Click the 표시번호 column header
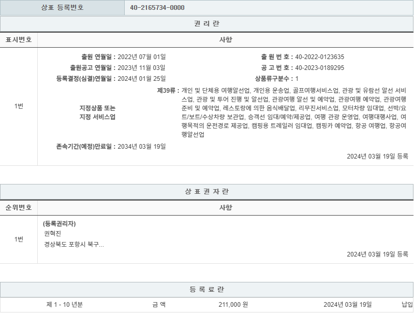This screenshot has width=414, height=313. [19, 40]
